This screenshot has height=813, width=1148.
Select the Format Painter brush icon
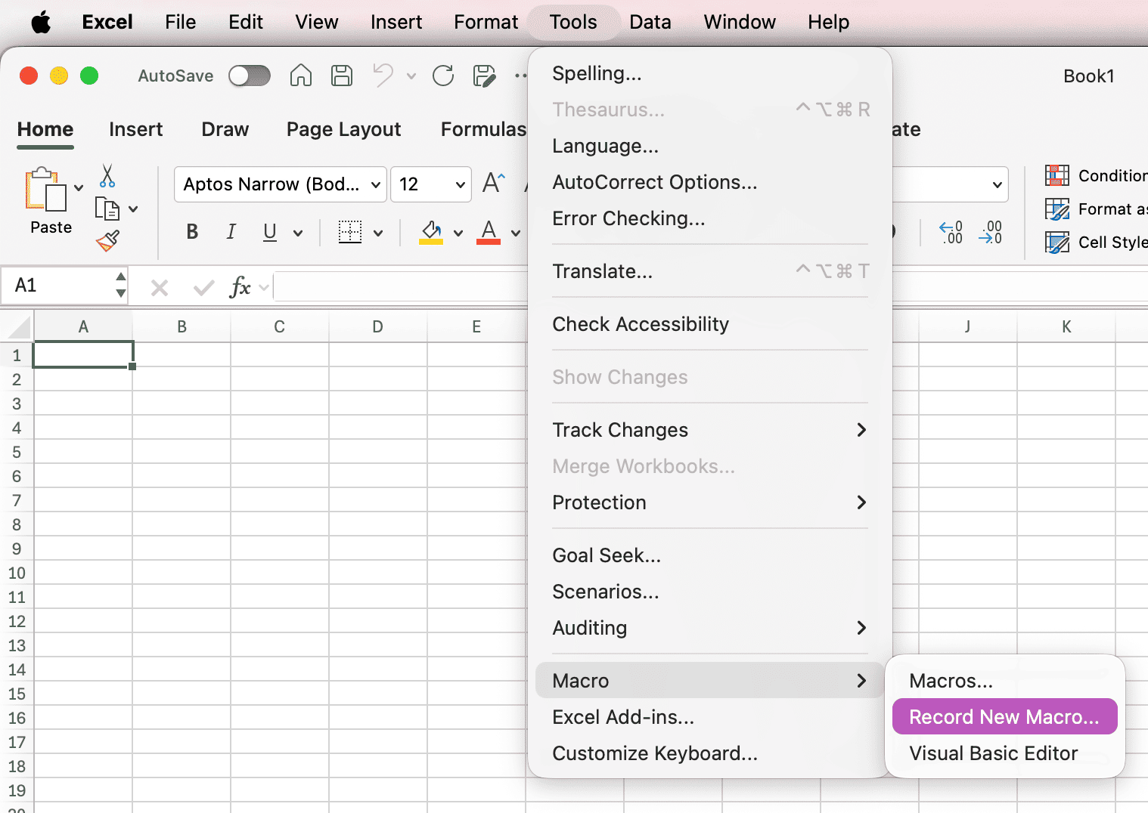coord(107,241)
